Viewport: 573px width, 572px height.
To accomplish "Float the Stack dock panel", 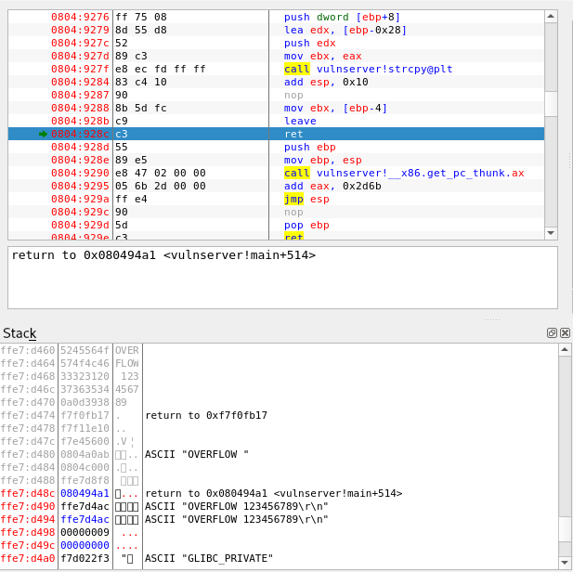I will pos(552,332).
